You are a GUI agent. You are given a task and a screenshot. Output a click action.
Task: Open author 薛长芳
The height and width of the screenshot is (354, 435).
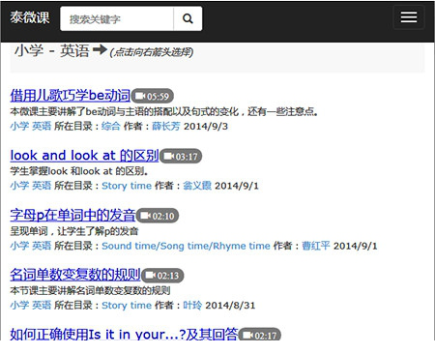click(166, 126)
